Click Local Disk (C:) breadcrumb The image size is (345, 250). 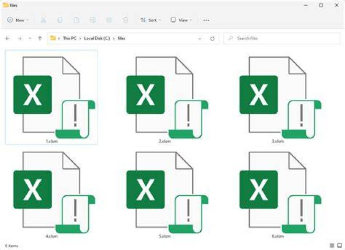click(x=97, y=38)
